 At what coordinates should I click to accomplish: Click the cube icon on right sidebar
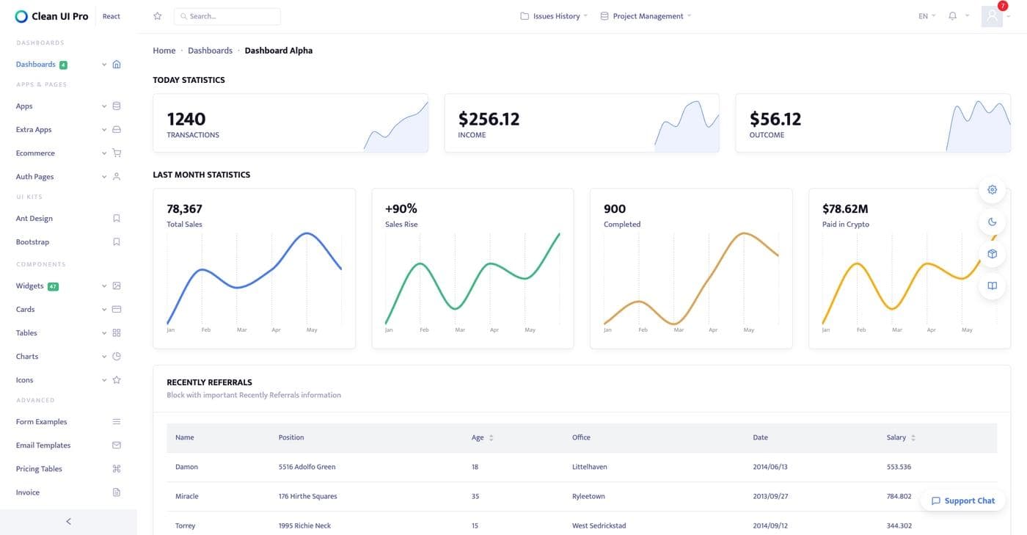[x=992, y=254]
